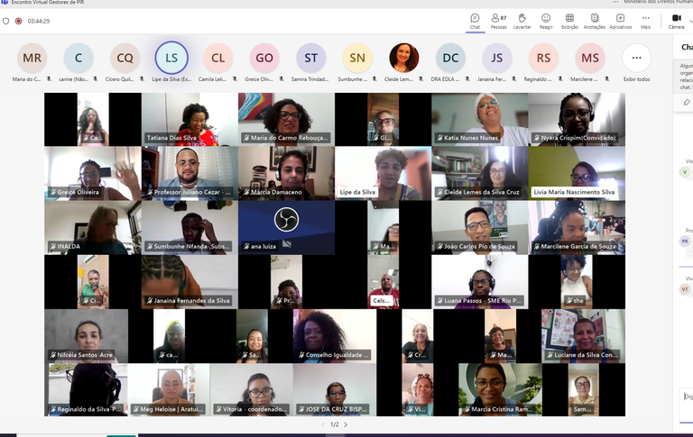Select ana luiza OBS tile
693x437 pixels.
286,228
